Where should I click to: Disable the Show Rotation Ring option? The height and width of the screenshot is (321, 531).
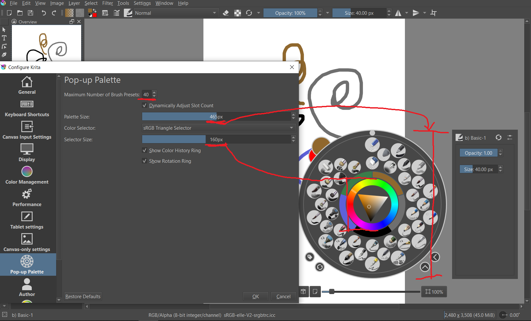coord(145,161)
